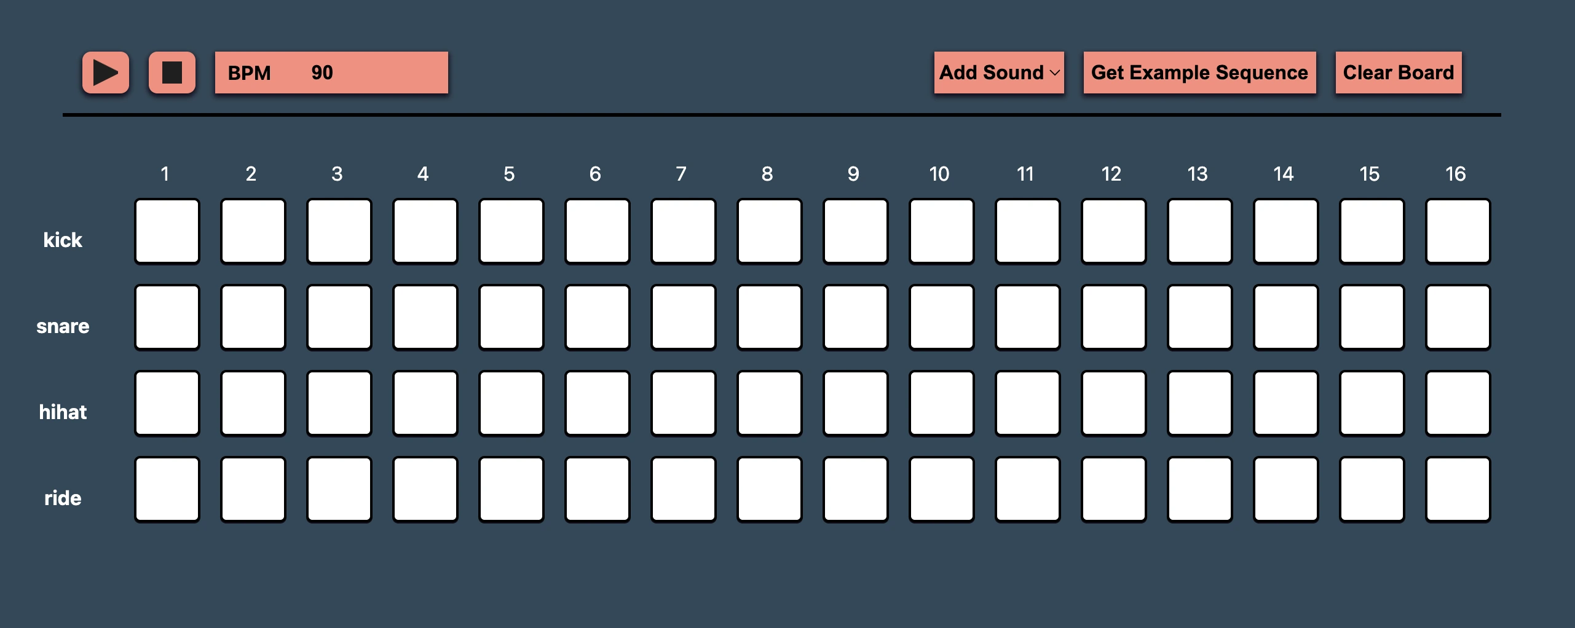Click Clear Board to reset grid
The image size is (1575, 628).
tap(1398, 72)
